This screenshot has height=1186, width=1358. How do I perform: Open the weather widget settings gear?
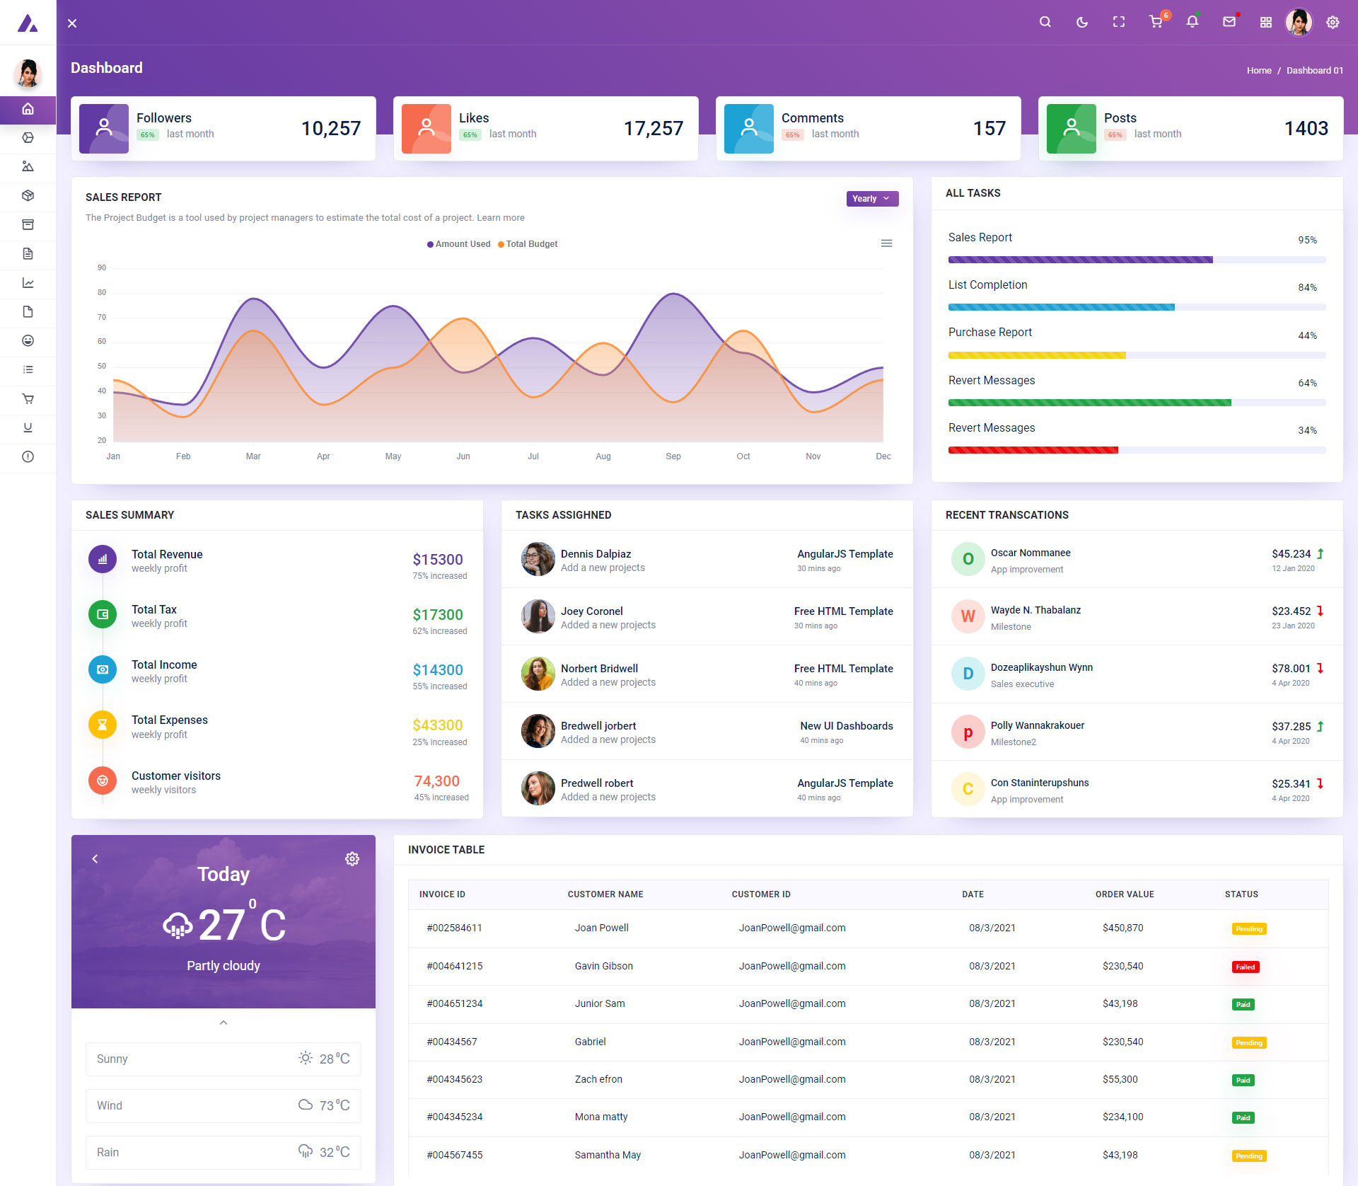(352, 859)
